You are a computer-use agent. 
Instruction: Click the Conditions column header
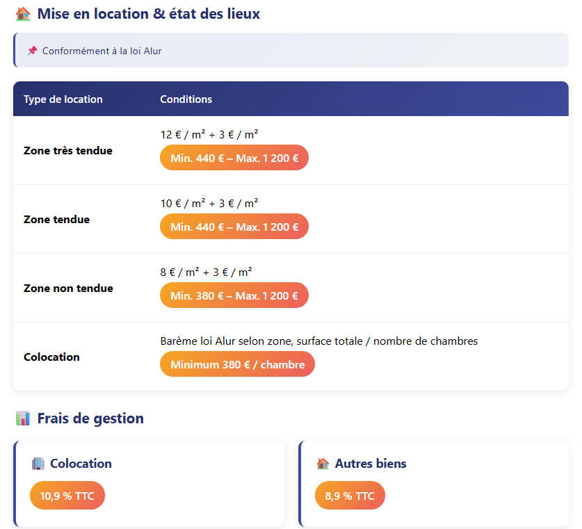186,99
